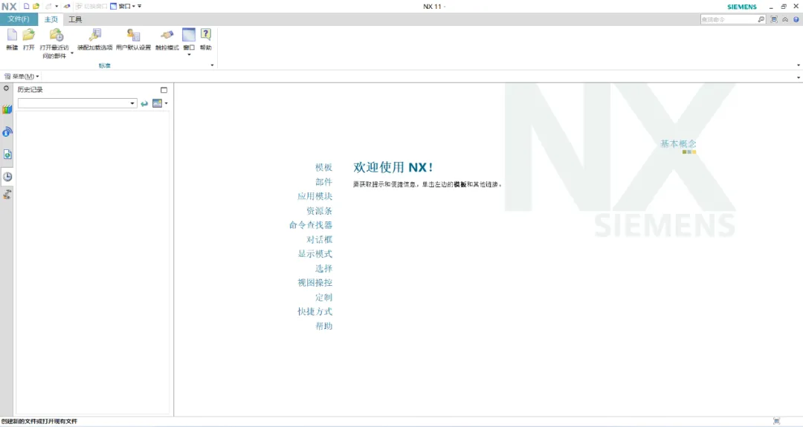The height and width of the screenshot is (427, 803).
Task: Switch to the 主页 home tab
Action: coord(51,19)
